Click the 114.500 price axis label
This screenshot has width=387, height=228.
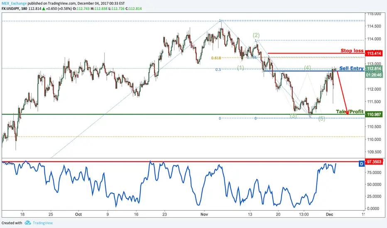(374, 26)
